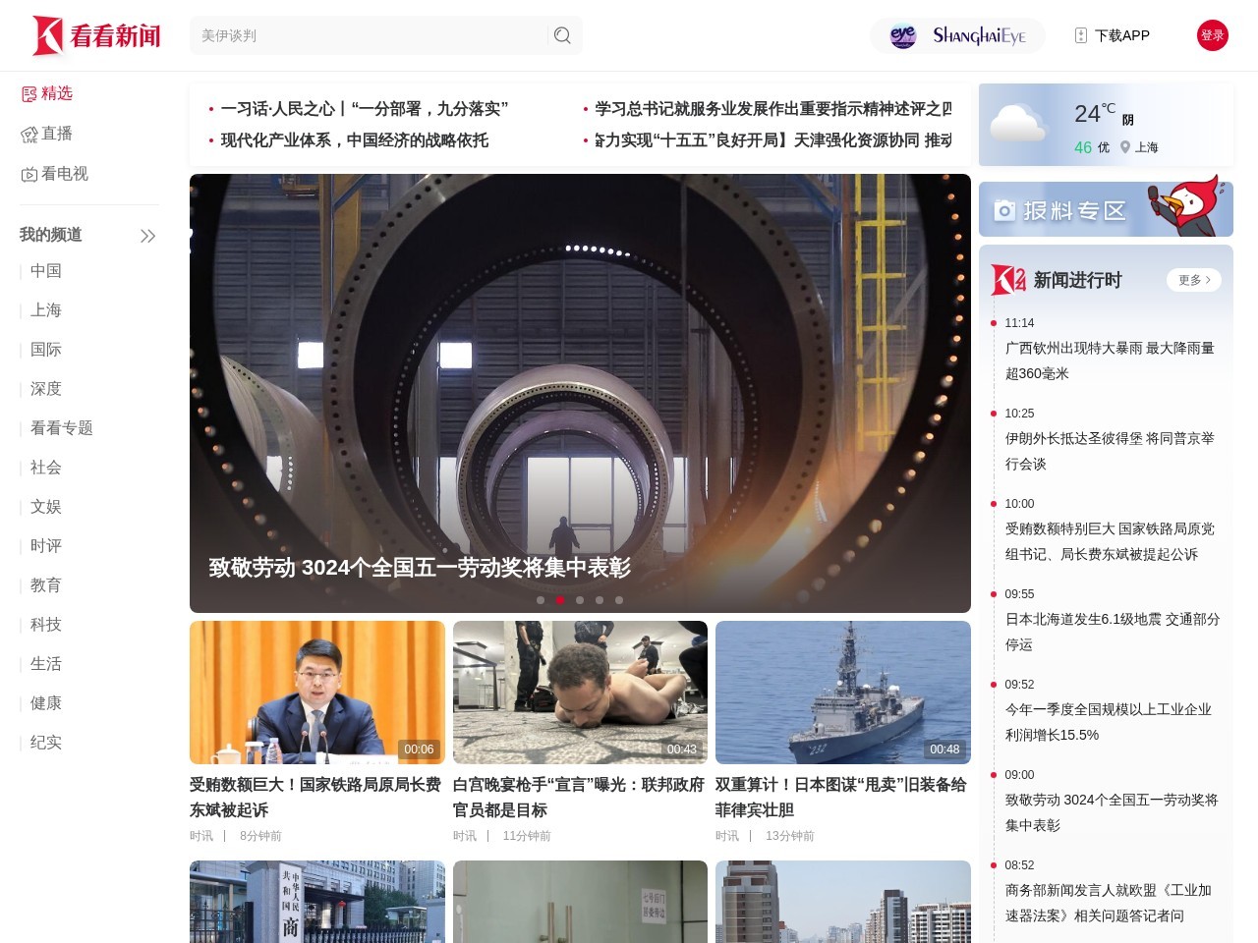The width and height of the screenshot is (1258, 943).
Task: Switch to the 国际 channel
Action: point(45,349)
